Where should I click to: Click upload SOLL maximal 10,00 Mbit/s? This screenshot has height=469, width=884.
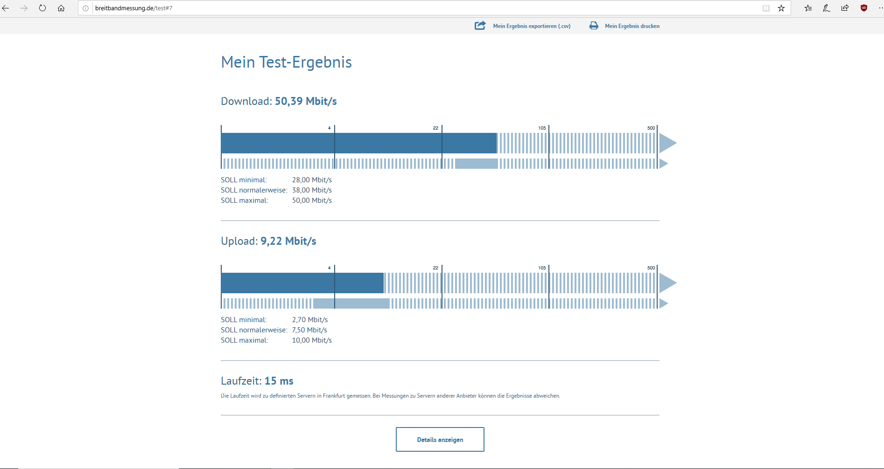(276, 340)
